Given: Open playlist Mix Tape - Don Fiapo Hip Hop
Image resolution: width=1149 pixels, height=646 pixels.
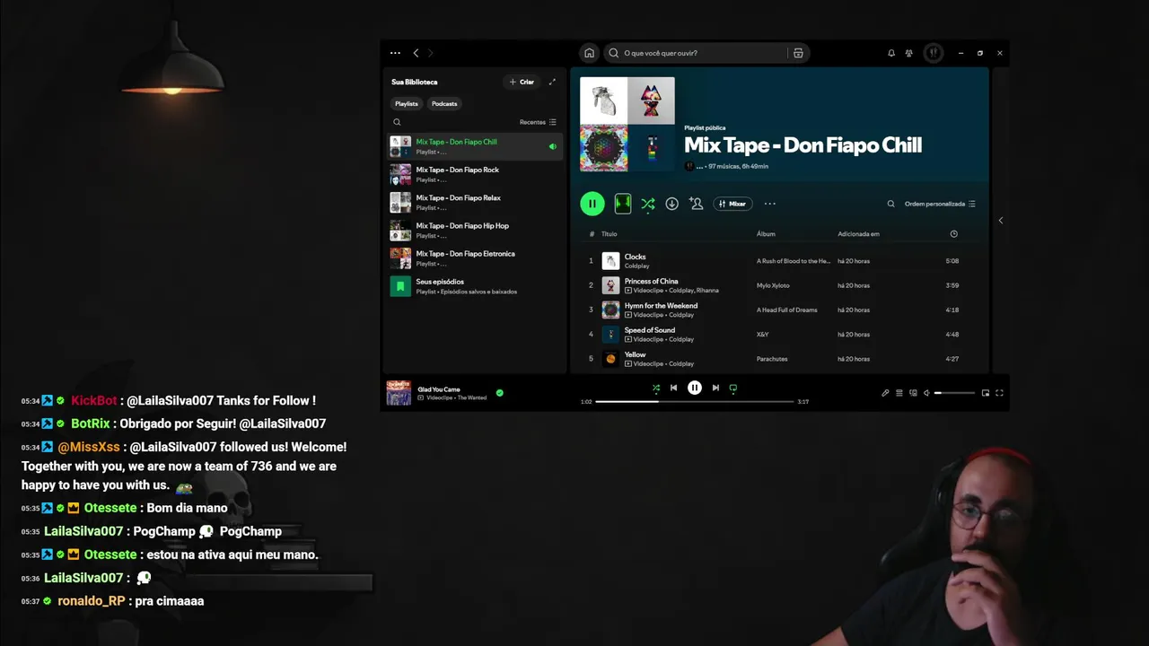Looking at the screenshot, I should coord(476,231).
